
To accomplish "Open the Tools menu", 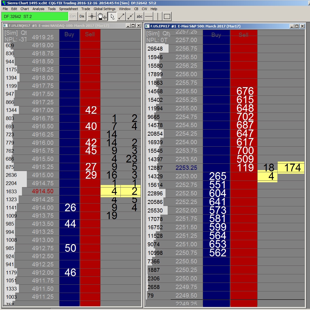I will (x=52, y=9).
